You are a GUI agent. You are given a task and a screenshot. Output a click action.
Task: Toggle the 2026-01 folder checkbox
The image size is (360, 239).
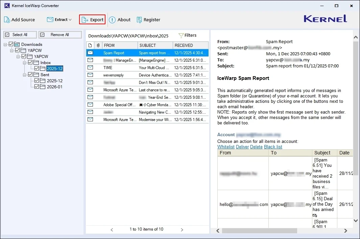click(x=37, y=87)
